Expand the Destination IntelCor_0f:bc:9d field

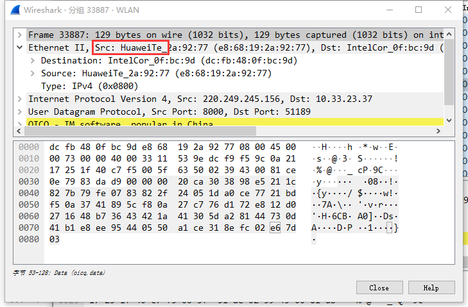click(x=32, y=60)
